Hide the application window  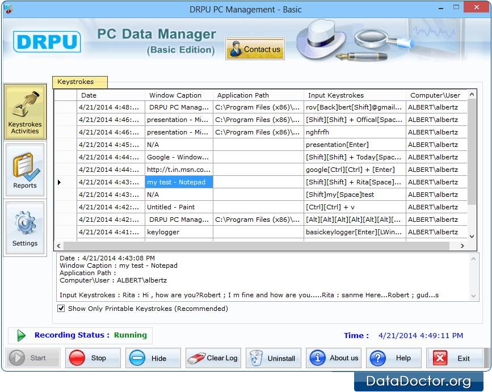pyautogui.click(x=153, y=358)
